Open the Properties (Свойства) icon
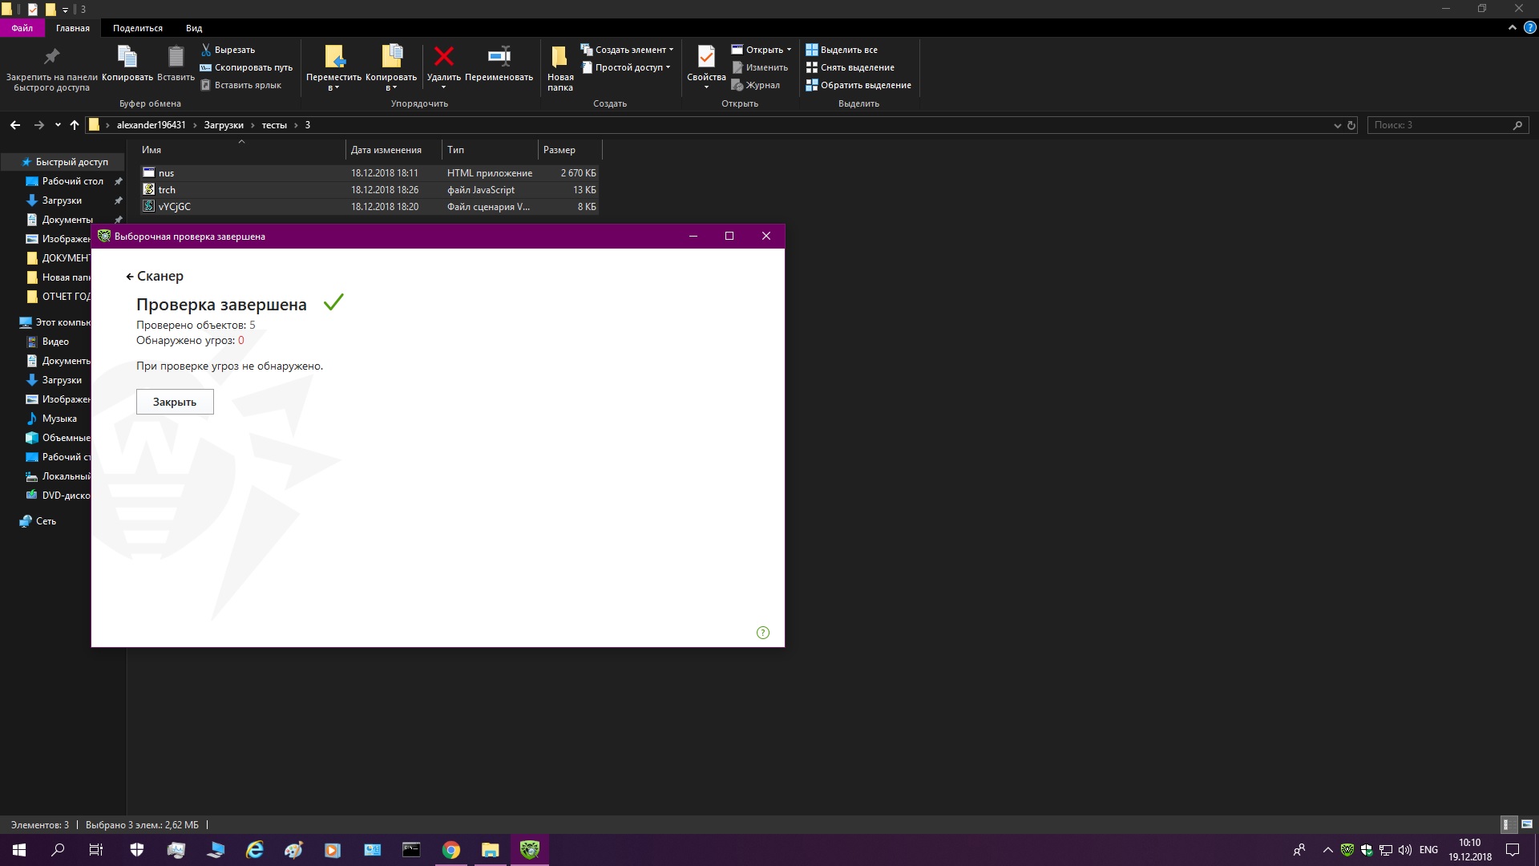1539x866 pixels. (706, 57)
